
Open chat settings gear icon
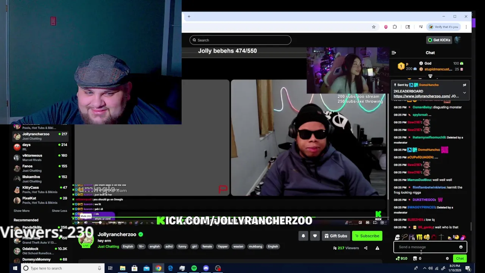pos(447,259)
